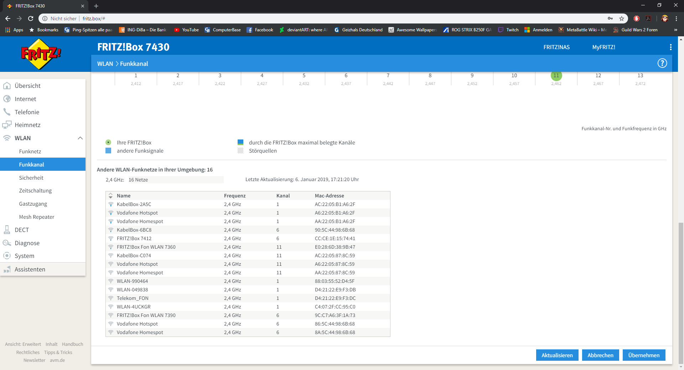Click the Assistenten wizard icon
684x370 pixels.
tap(7, 269)
